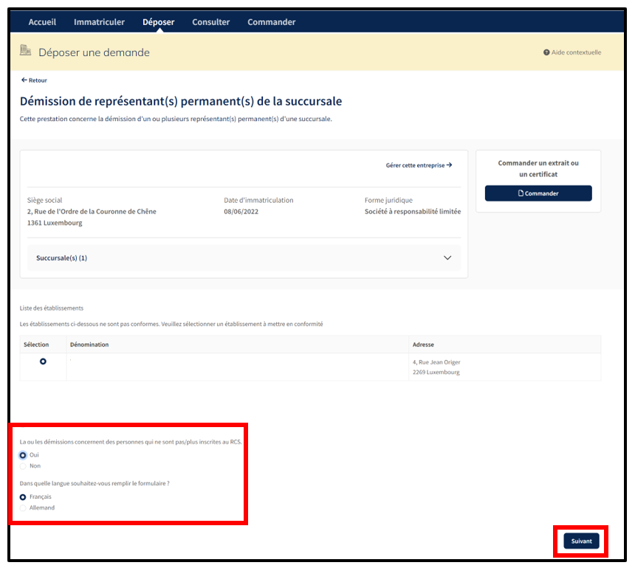
Task: Select Allemand as the form language
Action: 23,508
